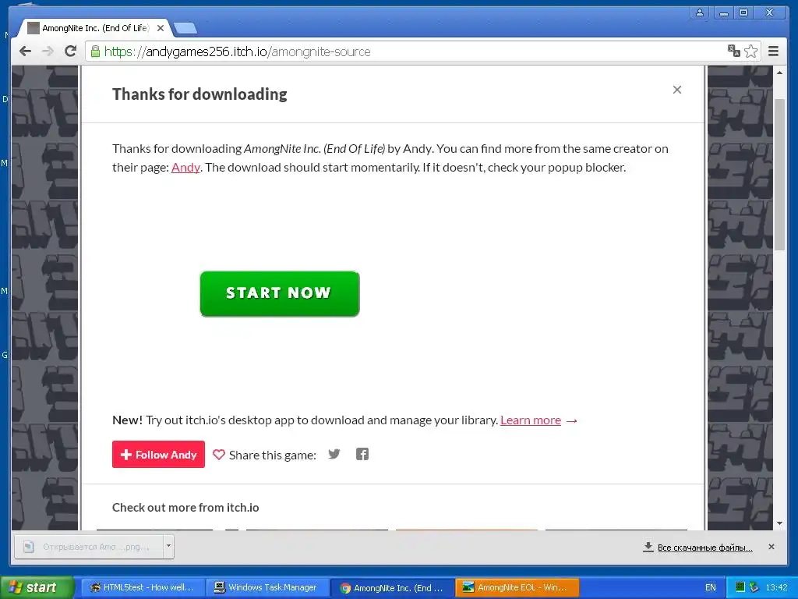Click the page scrollbar down arrow
This screenshot has height=599, width=798.
(x=779, y=523)
